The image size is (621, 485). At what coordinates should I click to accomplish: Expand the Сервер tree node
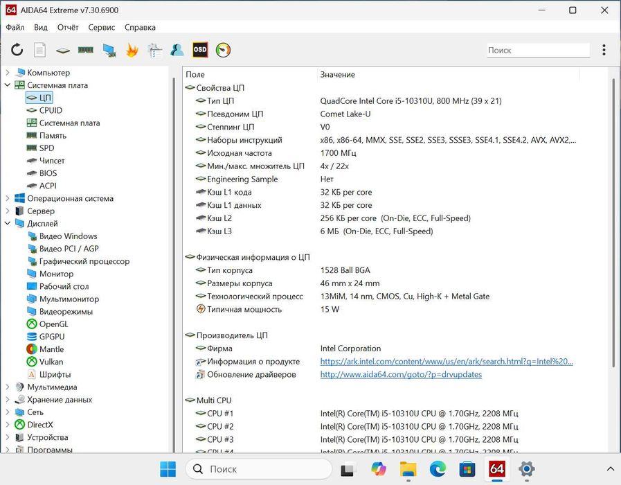7,211
